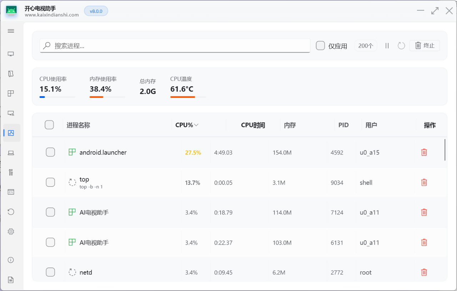
Task: Toggle CPU% column sort arrow
Action: coord(196,125)
